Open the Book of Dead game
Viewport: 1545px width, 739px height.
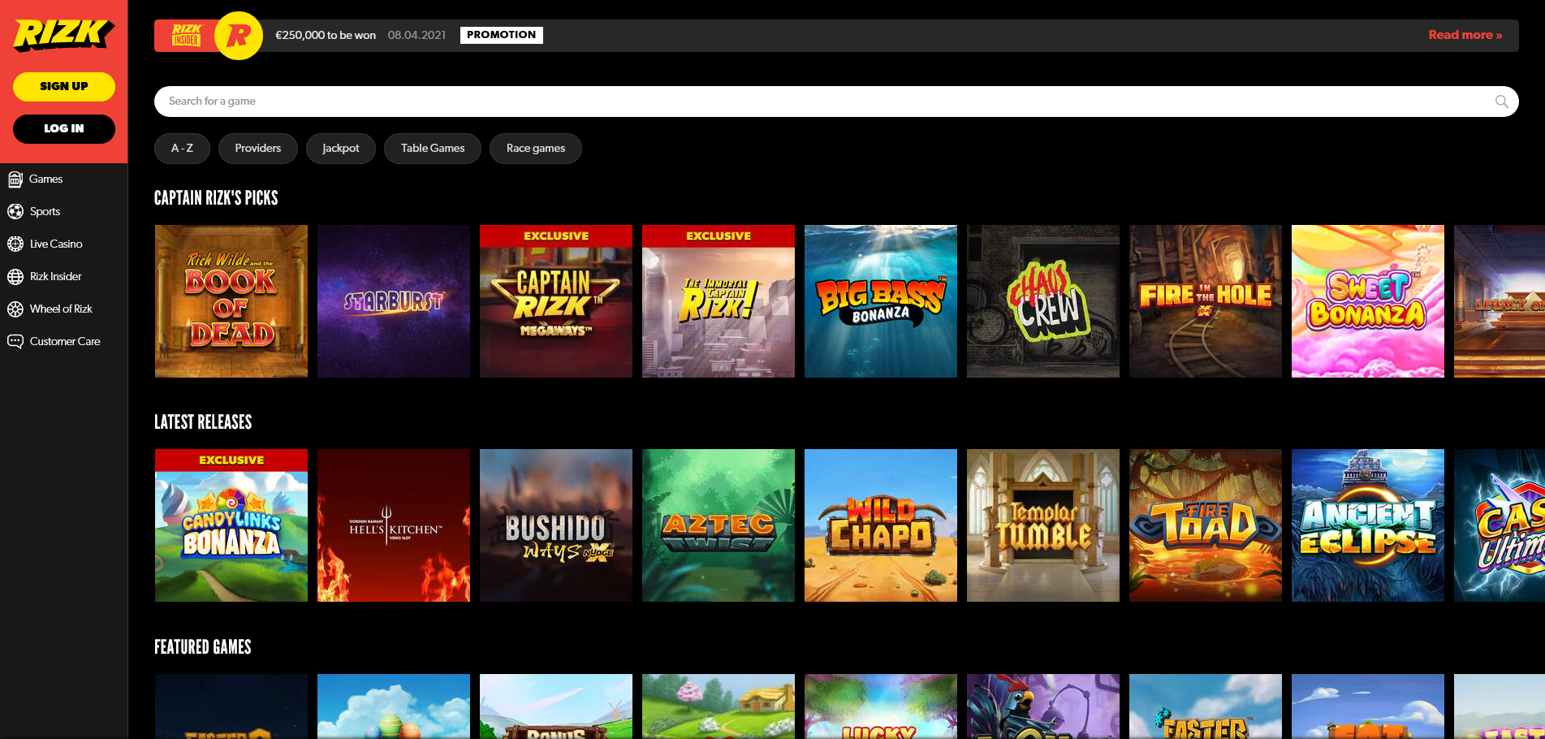coord(231,301)
